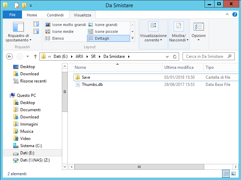Viewport: 241px width, 180px height.
Task: Click the Mostra/Nascondi icon
Action: click(x=178, y=27)
